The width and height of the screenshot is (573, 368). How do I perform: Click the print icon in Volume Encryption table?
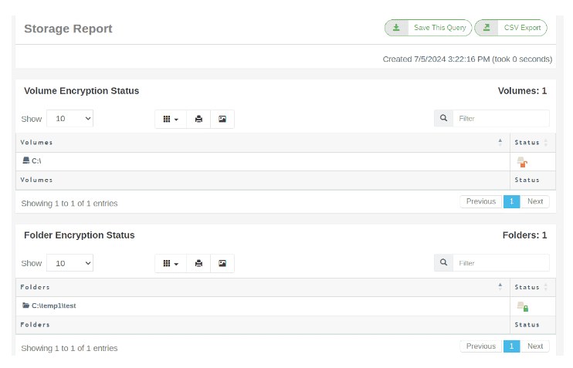click(x=198, y=119)
